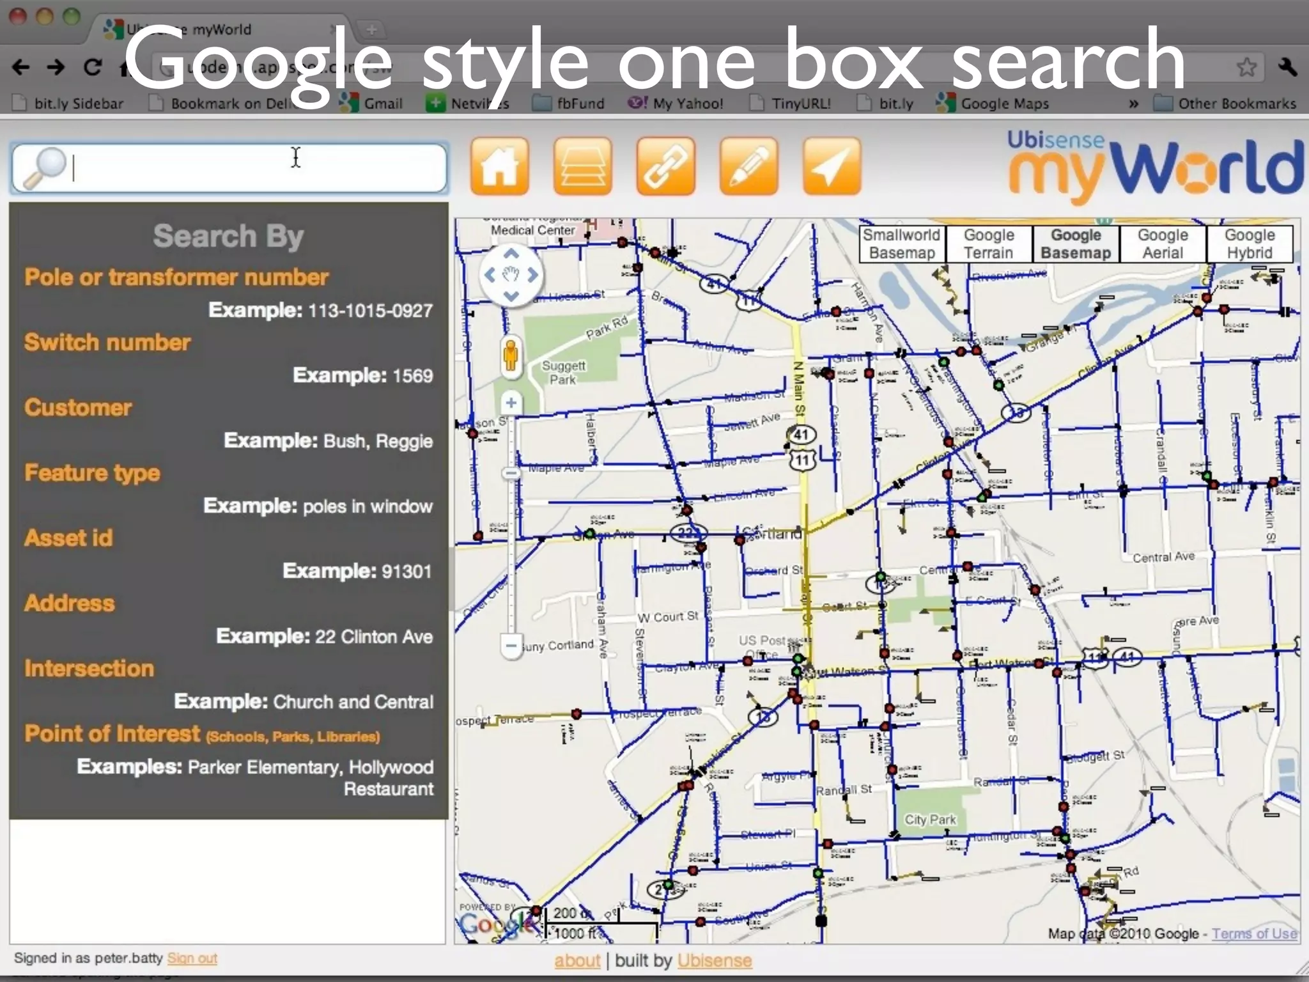Image resolution: width=1309 pixels, height=982 pixels.
Task: Click the chain Link toolbar icon
Action: click(665, 166)
